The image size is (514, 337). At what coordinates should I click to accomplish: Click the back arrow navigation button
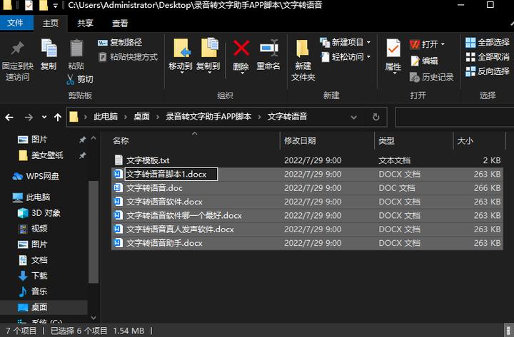click(9, 117)
